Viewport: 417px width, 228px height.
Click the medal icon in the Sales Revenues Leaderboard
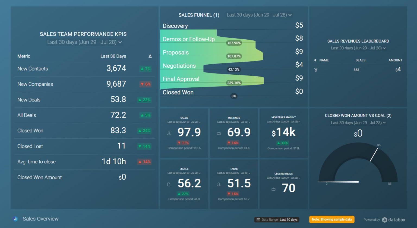[315, 69]
